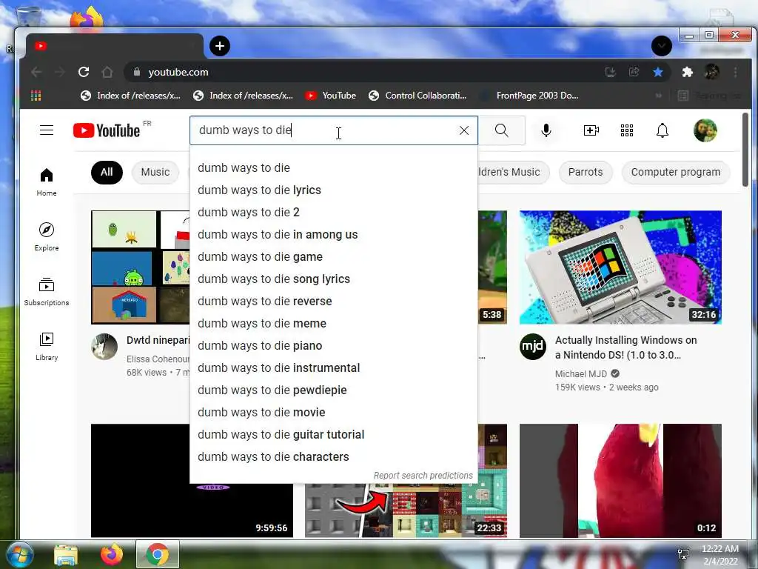
Task: Expand the tab search dropdown arrow
Action: (661, 46)
